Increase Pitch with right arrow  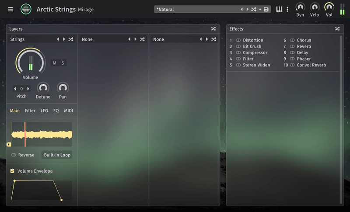[x=28, y=89]
